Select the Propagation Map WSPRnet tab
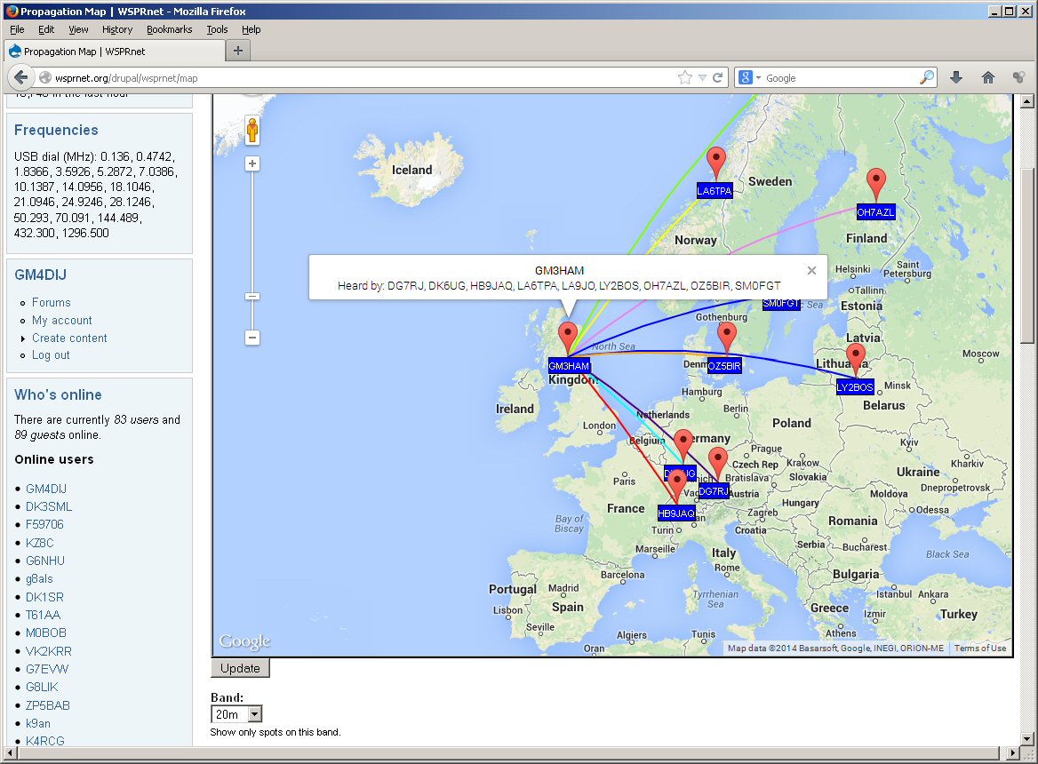 [114, 51]
